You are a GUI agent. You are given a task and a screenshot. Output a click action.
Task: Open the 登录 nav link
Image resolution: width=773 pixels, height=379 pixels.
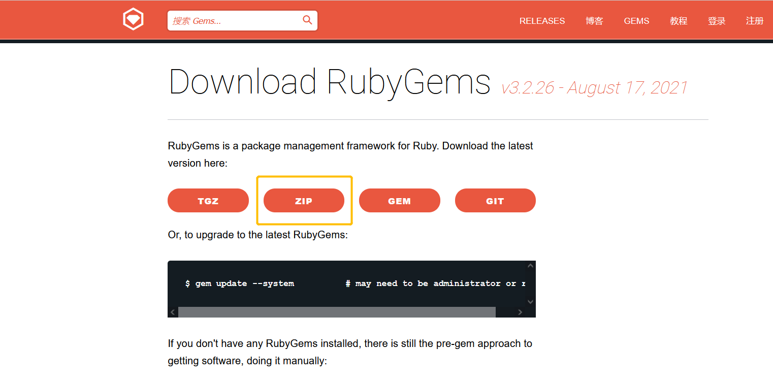(x=717, y=21)
